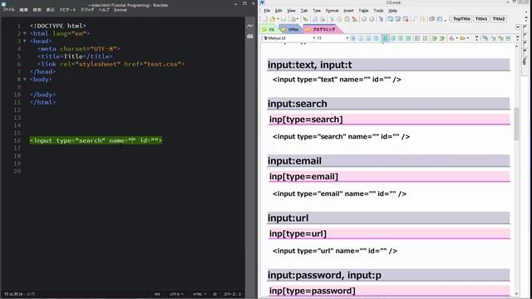The width and height of the screenshot is (532, 299).
Task: Click Save floppy icon in CG.mmk toolbar
Action: tap(283, 19)
